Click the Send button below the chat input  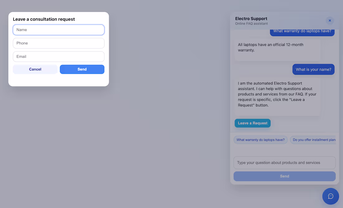point(284,176)
